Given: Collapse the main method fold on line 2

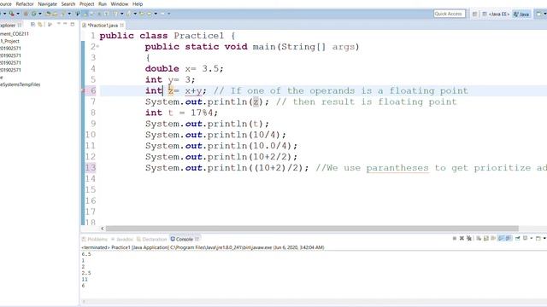Looking at the screenshot, I should coord(97,46).
